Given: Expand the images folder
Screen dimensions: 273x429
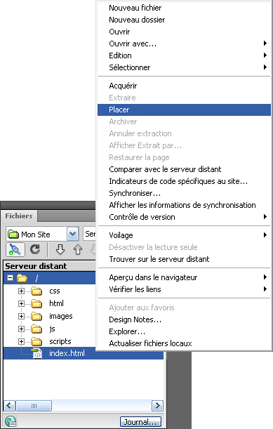Looking at the screenshot, I should click(21, 316).
